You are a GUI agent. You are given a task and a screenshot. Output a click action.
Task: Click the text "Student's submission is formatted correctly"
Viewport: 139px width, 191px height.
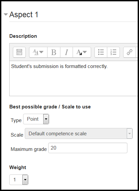tap(59, 66)
